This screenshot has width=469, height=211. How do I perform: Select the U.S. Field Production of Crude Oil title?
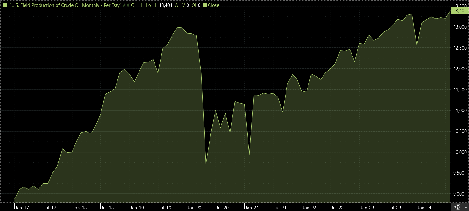[65, 5]
